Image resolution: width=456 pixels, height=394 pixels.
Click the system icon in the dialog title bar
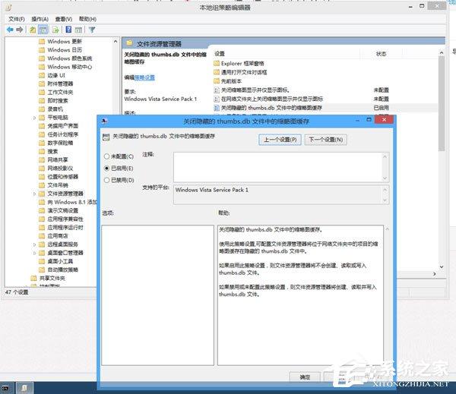[x=104, y=121]
